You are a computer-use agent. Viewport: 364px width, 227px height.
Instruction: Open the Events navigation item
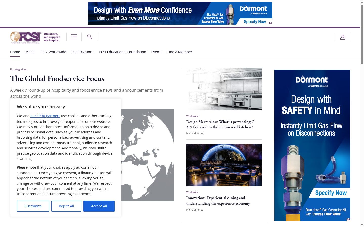point(157,52)
